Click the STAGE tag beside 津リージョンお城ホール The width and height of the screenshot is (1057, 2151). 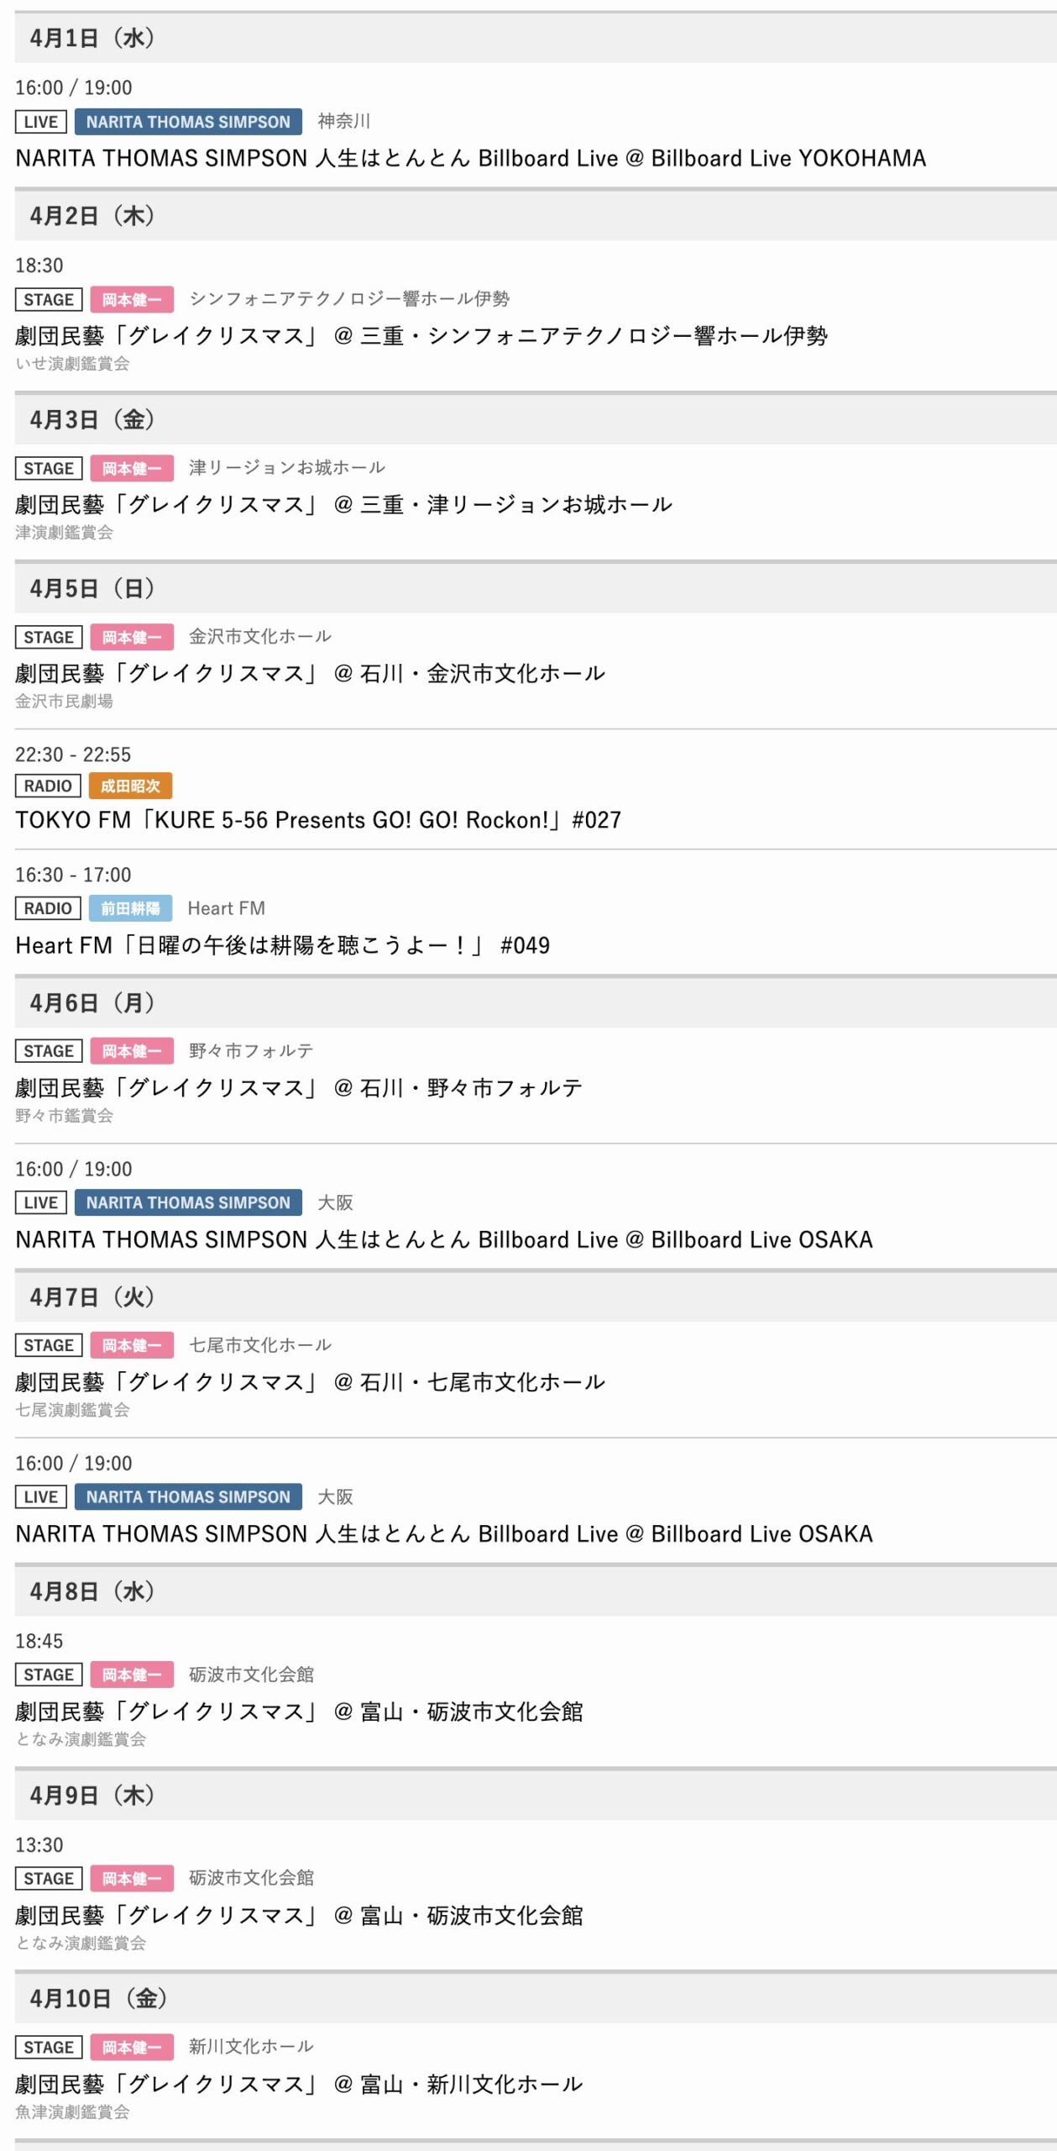click(x=49, y=469)
